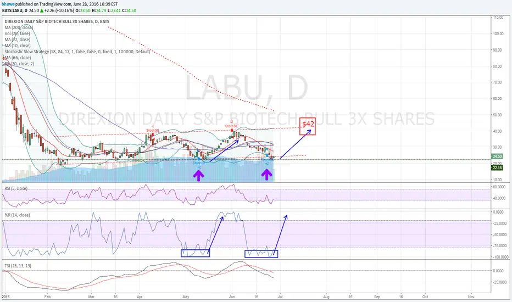Click the O:23.60 open value
The width and height of the screenshot is (512, 302).
point(82,10)
